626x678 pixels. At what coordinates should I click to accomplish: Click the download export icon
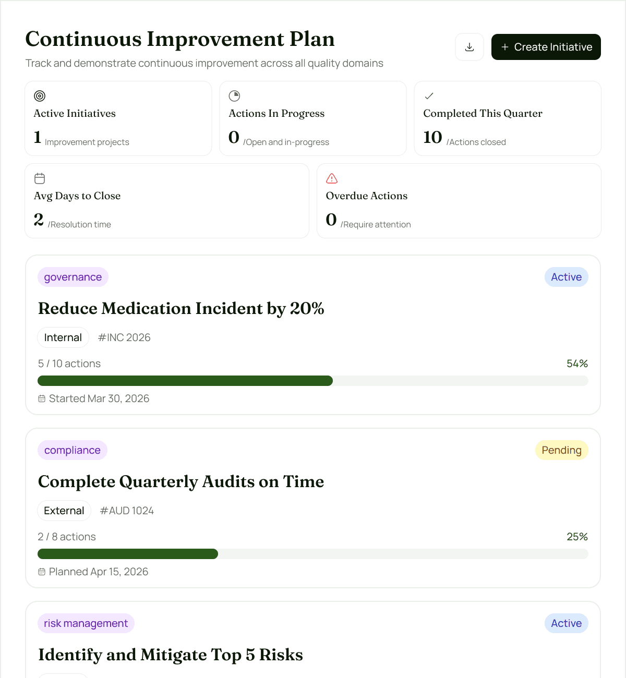click(469, 47)
